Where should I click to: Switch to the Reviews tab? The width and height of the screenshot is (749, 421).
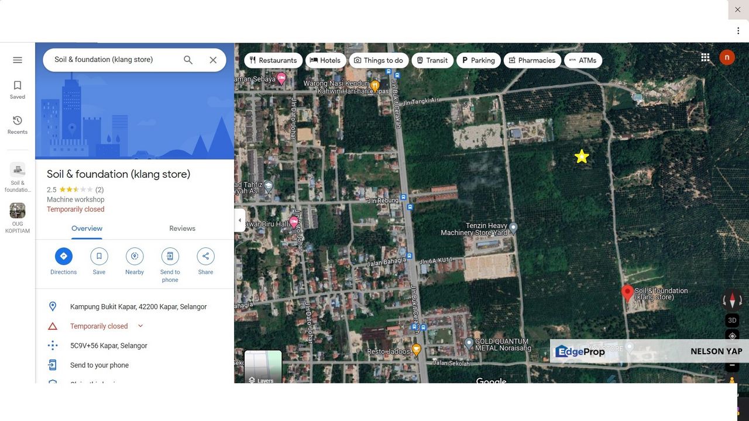coord(182,229)
